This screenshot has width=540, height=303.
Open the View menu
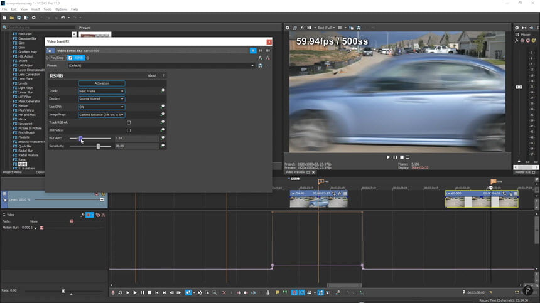pyautogui.click(x=24, y=9)
